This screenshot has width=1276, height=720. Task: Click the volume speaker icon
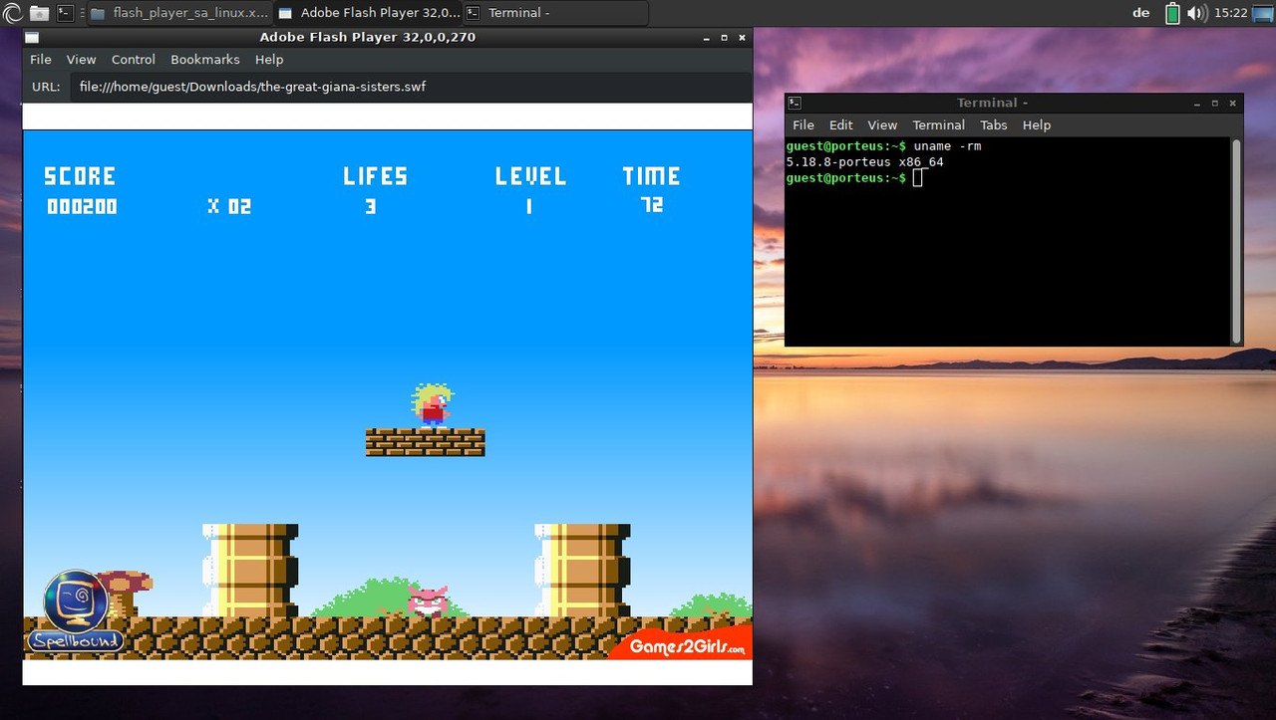pyautogui.click(x=1197, y=13)
